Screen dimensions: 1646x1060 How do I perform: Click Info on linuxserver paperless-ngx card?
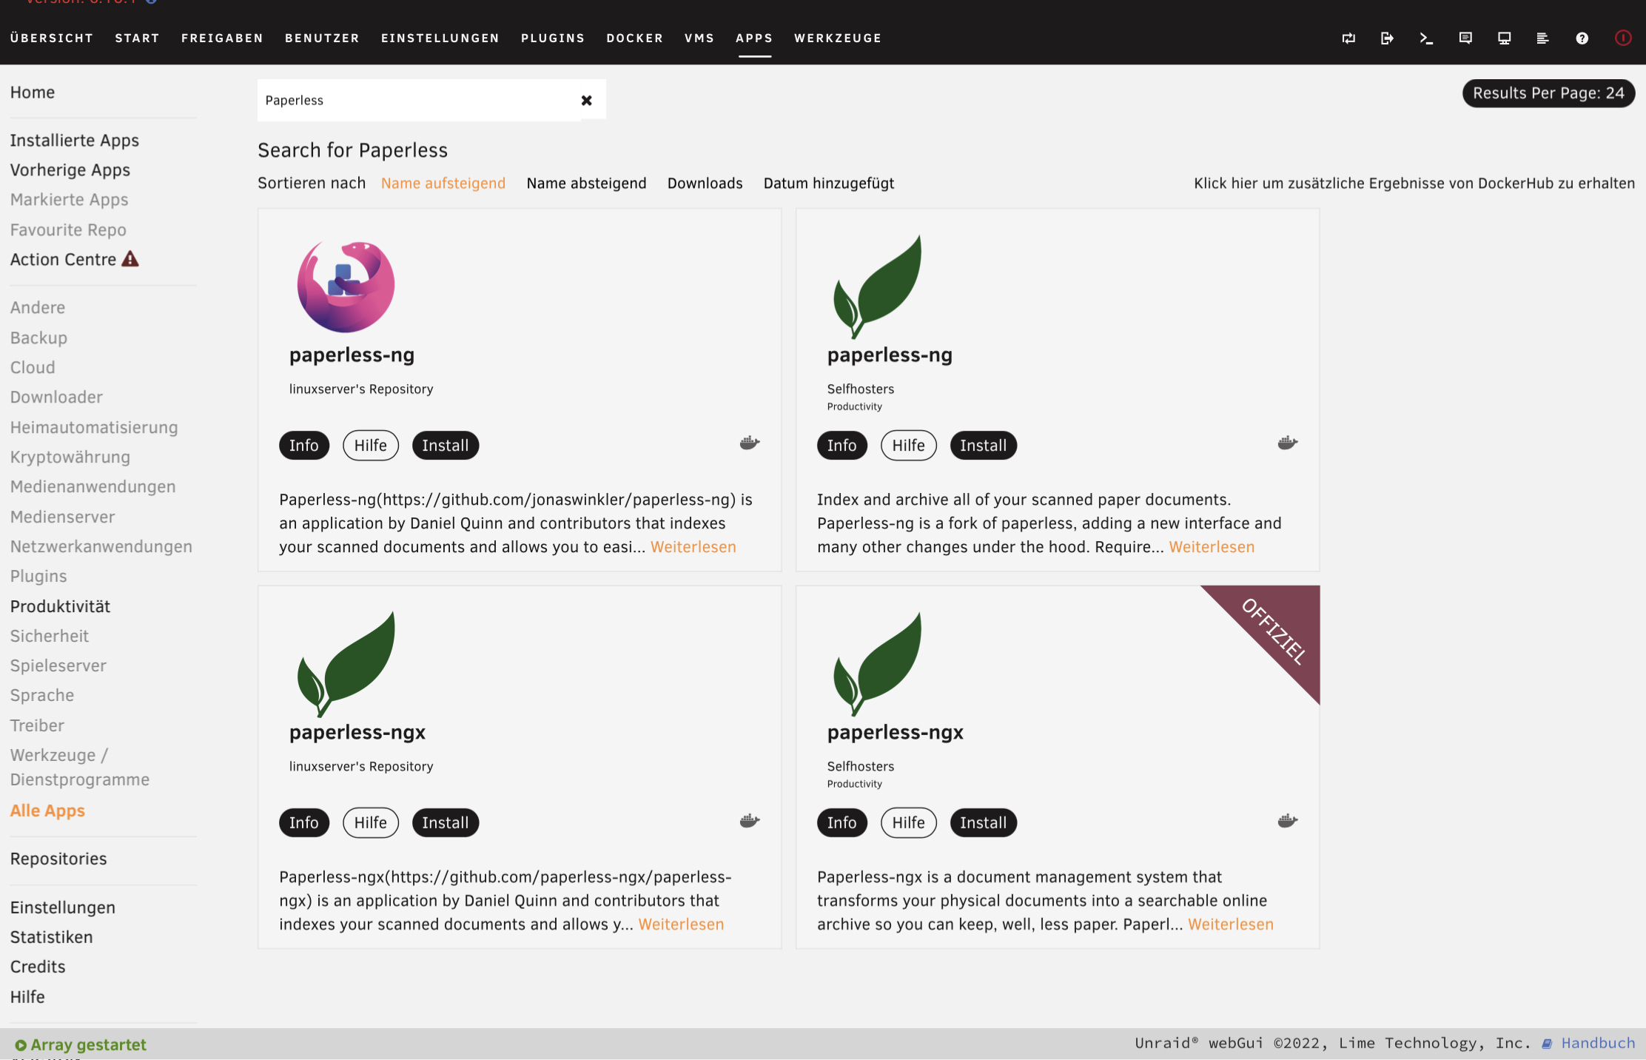pyautogui.click(x=304, y=823)
